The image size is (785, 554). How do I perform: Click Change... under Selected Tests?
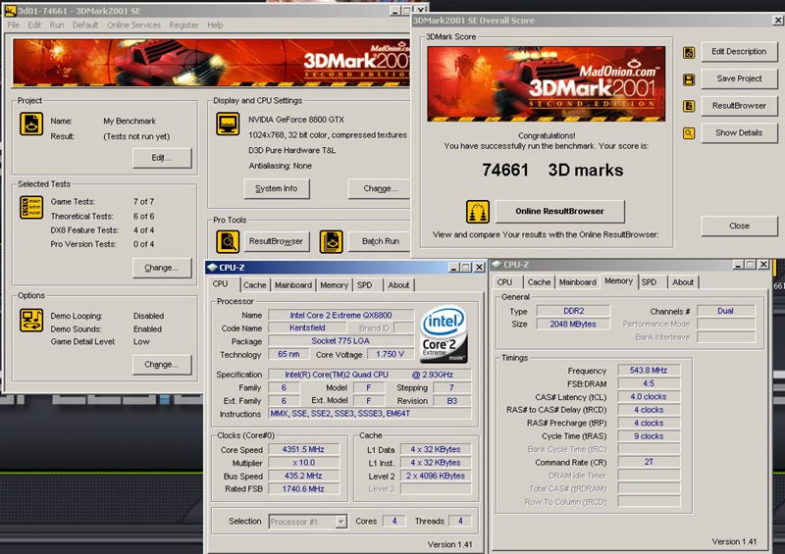point(162,268)
